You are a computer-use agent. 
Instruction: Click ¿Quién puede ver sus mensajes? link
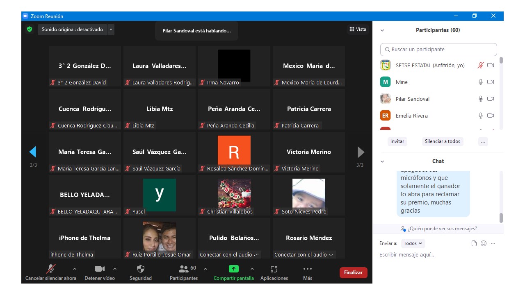pyautogui.click(x=439, y=229)
